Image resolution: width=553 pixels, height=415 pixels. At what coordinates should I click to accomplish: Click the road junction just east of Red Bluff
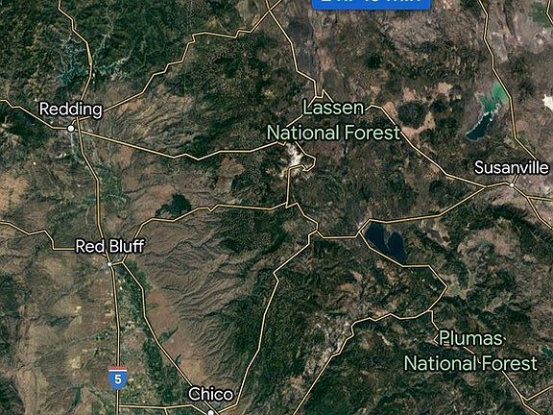pos(122,262)
